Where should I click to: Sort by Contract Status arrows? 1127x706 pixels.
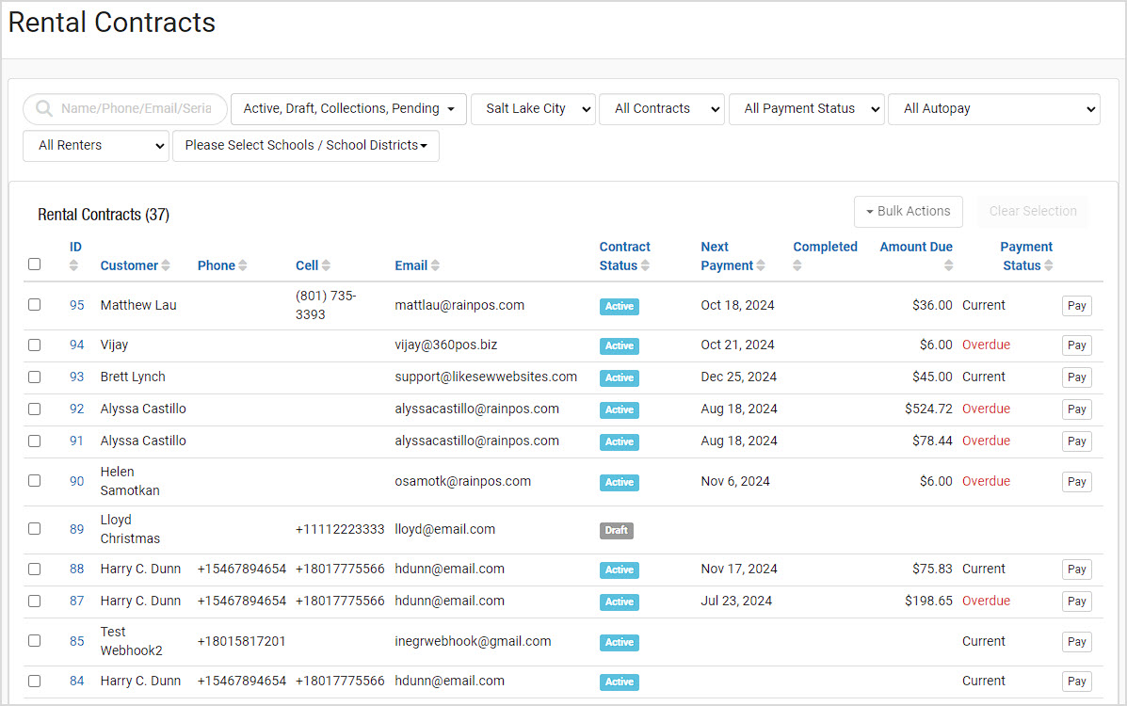point(646,265)
